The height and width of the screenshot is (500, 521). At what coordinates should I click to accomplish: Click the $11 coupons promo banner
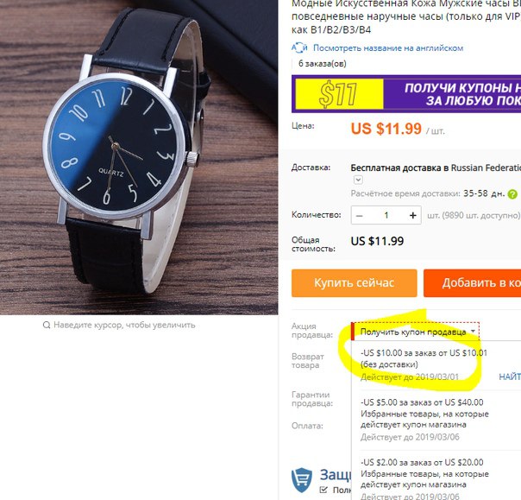[x=406, y=94]
